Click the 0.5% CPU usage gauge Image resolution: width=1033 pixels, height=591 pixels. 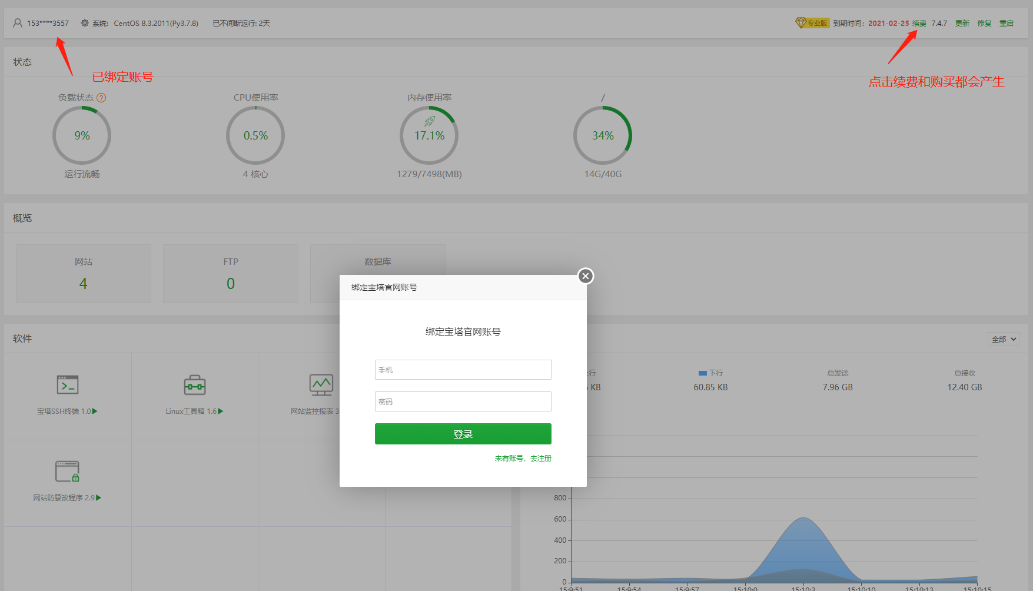(x=255, y=135)
